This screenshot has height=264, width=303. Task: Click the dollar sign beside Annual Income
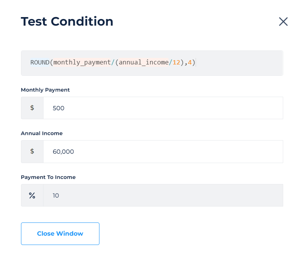pos(32,151)
